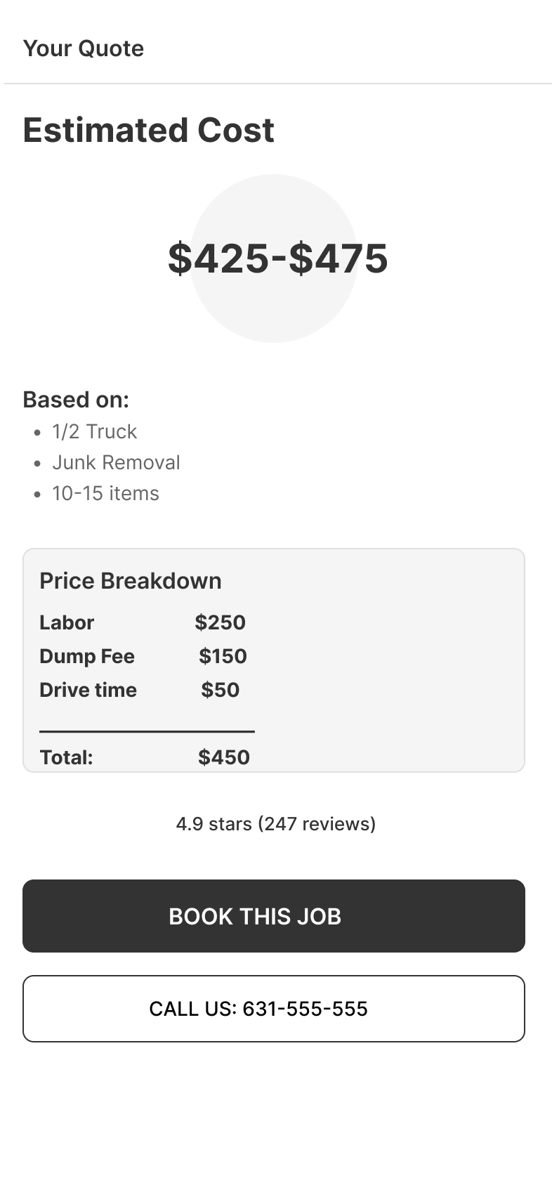This screenshot has width=552, height=1197.
Task: Click the $425-$475 price estimate
Action: click(277, 258)
